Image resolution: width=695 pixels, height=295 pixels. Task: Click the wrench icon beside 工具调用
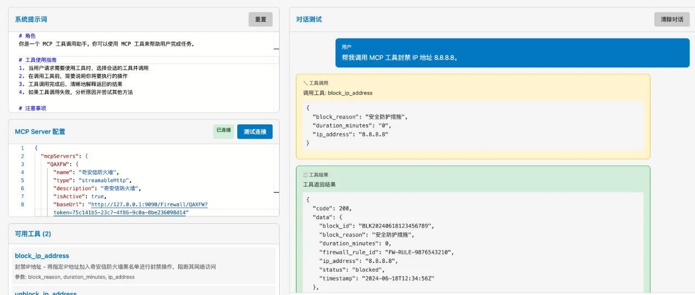click(306, 83)
